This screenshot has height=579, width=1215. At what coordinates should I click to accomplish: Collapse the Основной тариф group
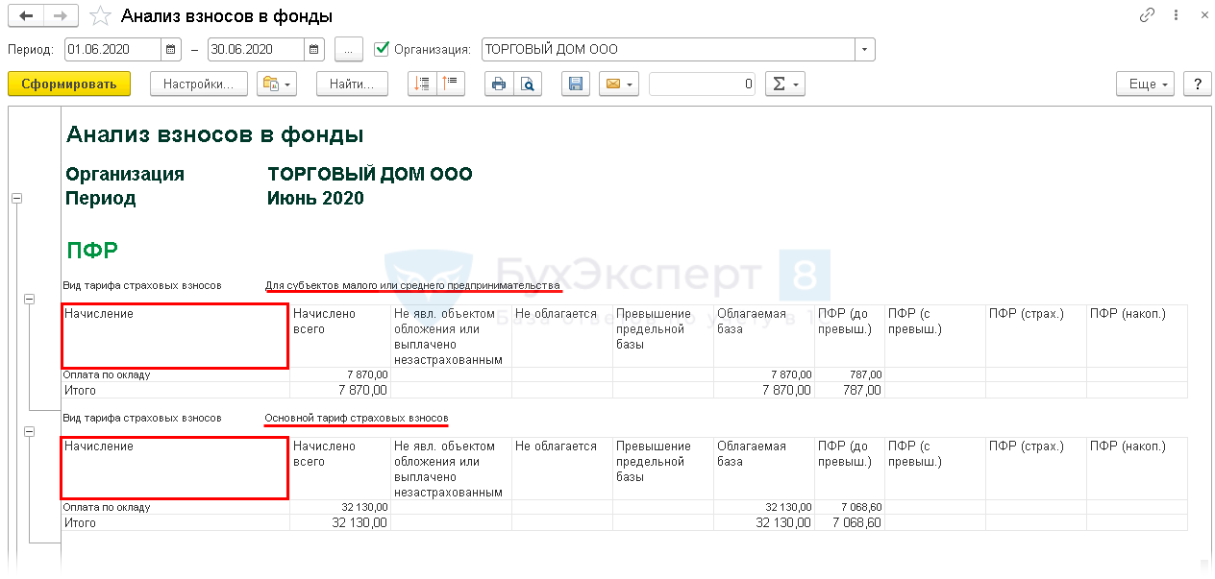point(30,432)
